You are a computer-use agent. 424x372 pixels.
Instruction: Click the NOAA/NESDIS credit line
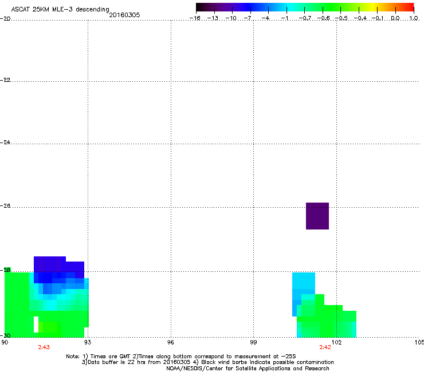coord(248,369)
